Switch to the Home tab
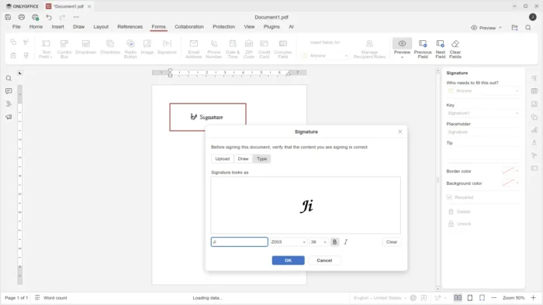The width and height of the screenshot is (543, 305). (36, 26)
